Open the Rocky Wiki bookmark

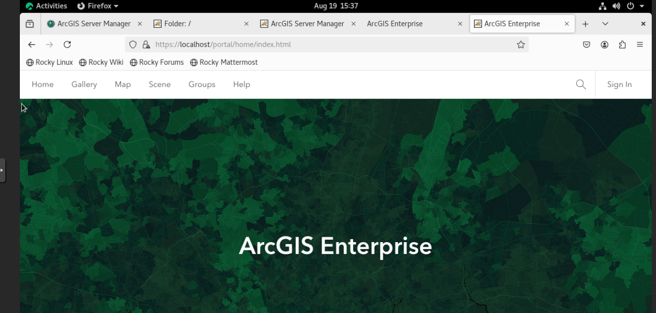click(101, 62)
